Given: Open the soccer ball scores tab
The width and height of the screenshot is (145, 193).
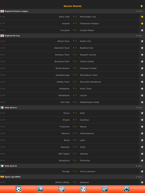Looking at the screenshot, I should (x=18, y=189).
